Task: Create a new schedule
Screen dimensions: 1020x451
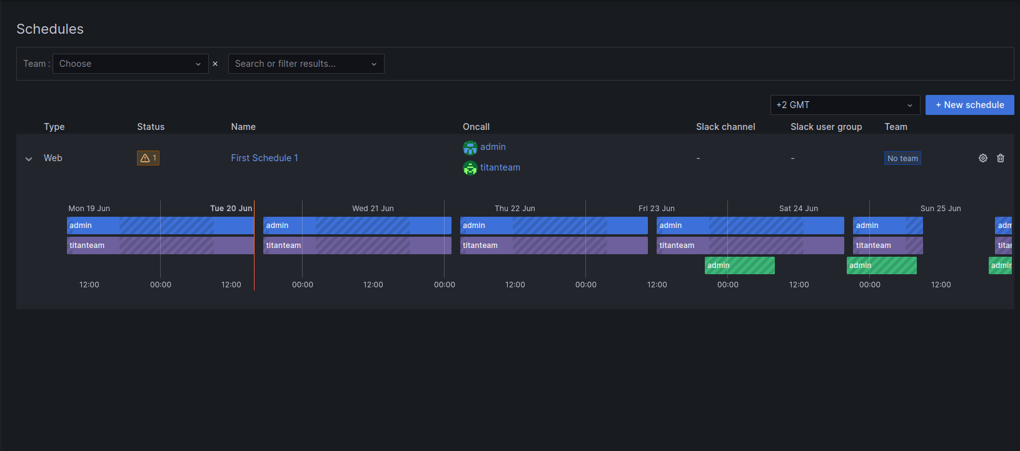Action: (969, 105)
